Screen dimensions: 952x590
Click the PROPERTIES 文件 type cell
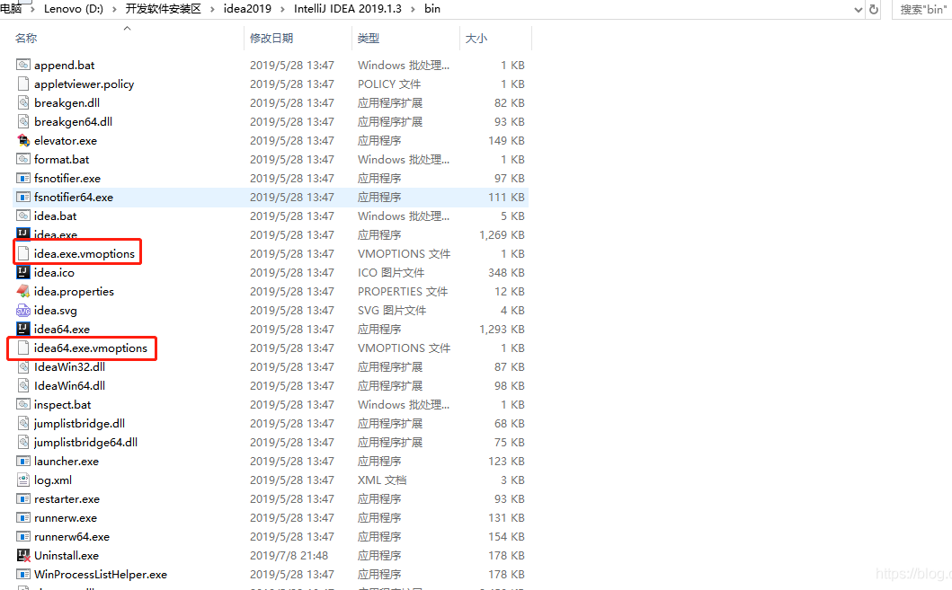(403, 291)
